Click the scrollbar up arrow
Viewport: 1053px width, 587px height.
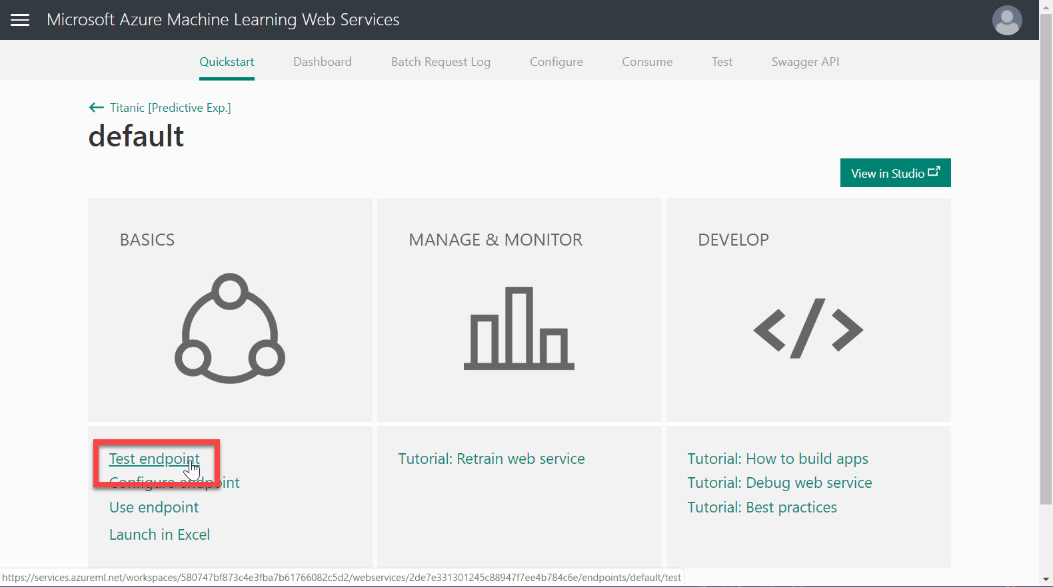pyautogui.click(x=1046, y=6)
